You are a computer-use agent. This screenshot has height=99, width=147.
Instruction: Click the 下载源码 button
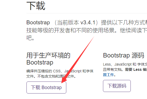pyautogui.click(x=117, y=86)
